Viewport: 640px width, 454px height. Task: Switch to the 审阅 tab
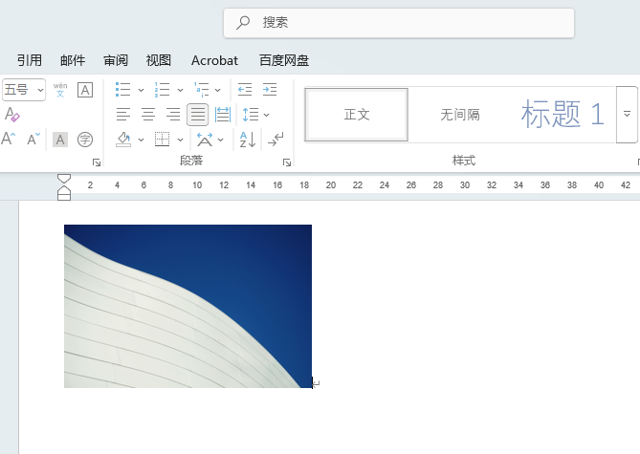coord(116,60)
